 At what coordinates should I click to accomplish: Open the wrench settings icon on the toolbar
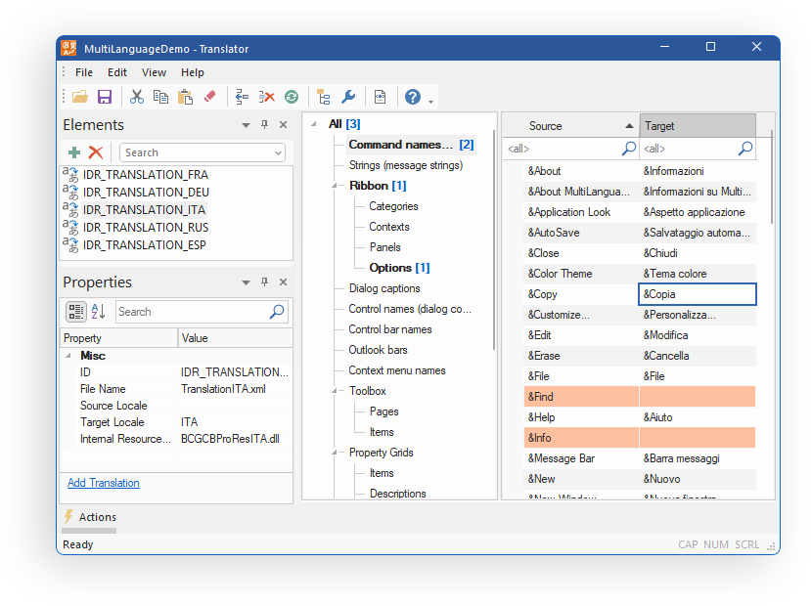tap(347, 96)
